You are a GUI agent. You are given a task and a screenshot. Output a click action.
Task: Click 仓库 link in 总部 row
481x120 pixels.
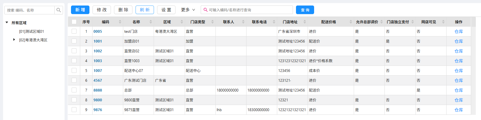[x=459, y=90]
